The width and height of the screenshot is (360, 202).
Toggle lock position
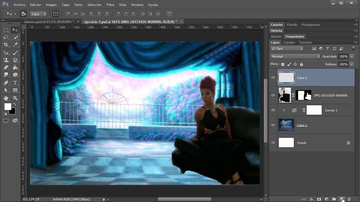(x=295, y=65)
